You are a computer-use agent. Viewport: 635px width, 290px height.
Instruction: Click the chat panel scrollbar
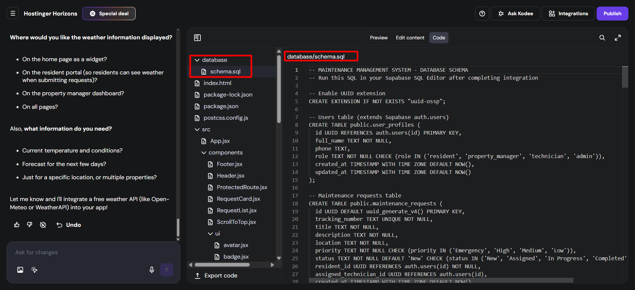click(178, 228)
